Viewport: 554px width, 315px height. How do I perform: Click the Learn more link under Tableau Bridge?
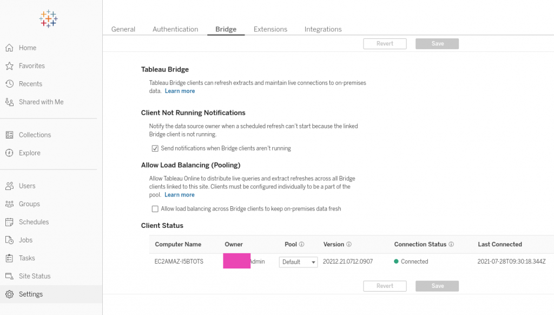(180, 91)
